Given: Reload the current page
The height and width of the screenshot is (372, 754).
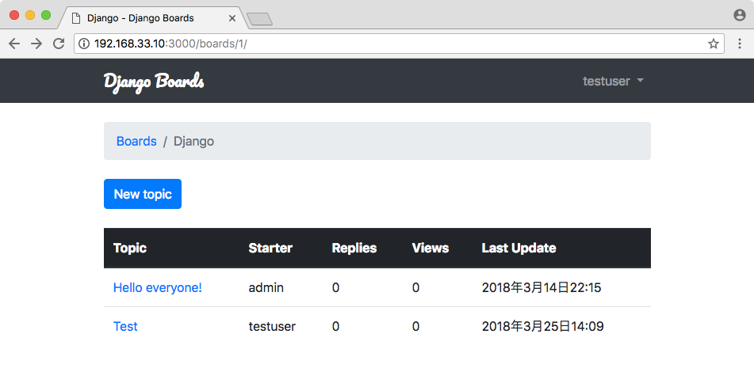Looking at the screenshot, I should [59, 44].
